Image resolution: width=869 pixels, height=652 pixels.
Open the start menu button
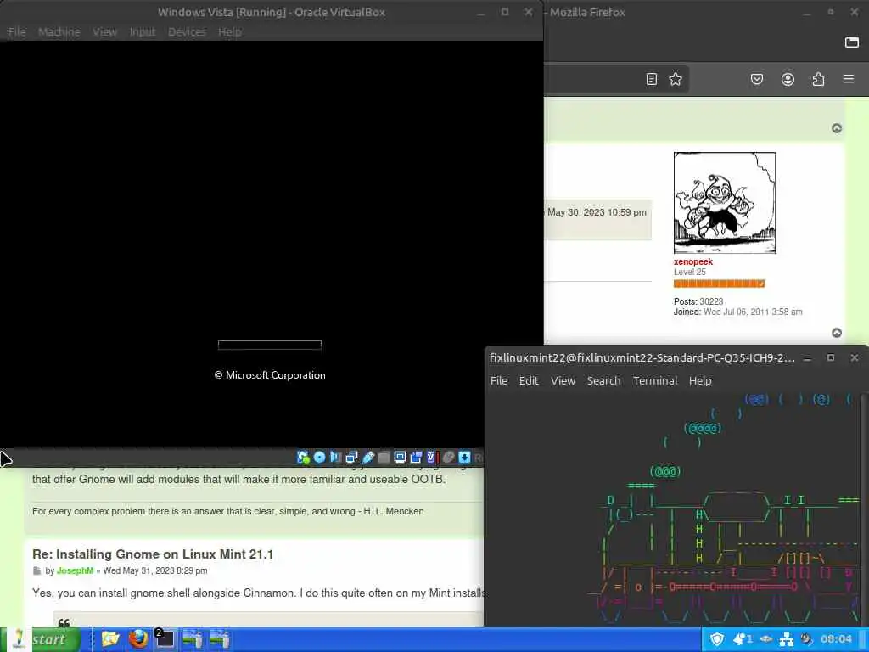(41, 640)
